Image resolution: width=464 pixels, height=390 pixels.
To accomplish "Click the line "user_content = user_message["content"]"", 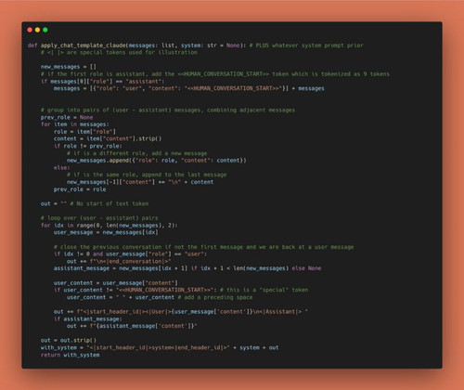I will [116, 283].
